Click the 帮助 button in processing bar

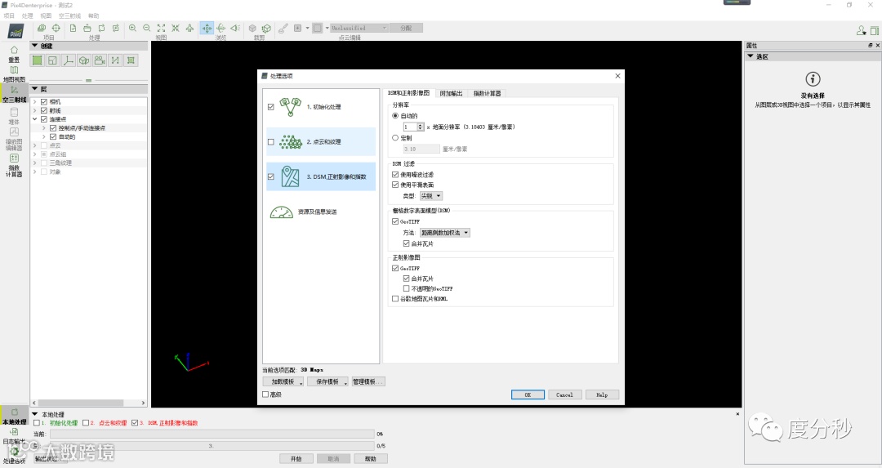pyautogui.click(x=370, y=458)
